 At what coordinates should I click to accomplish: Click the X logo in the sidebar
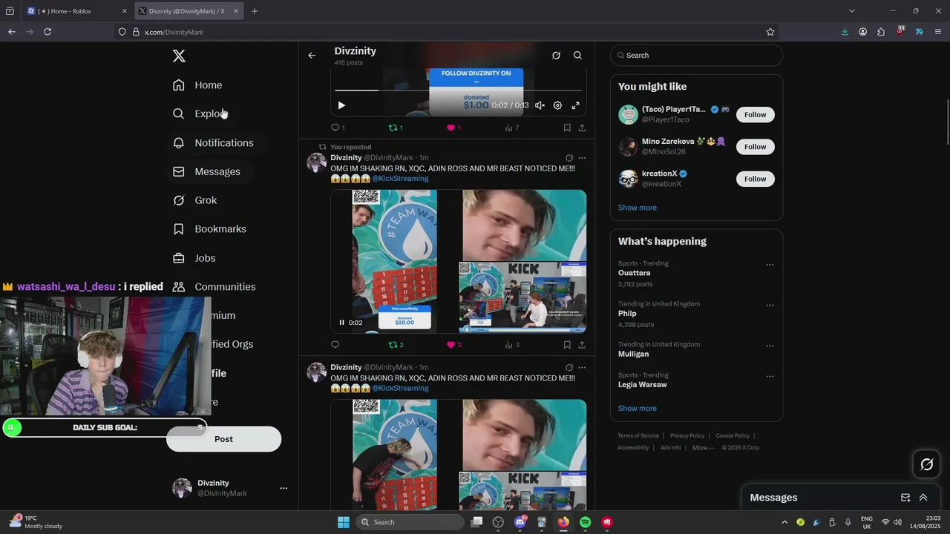pyautogui.click(x=179, y=56)
